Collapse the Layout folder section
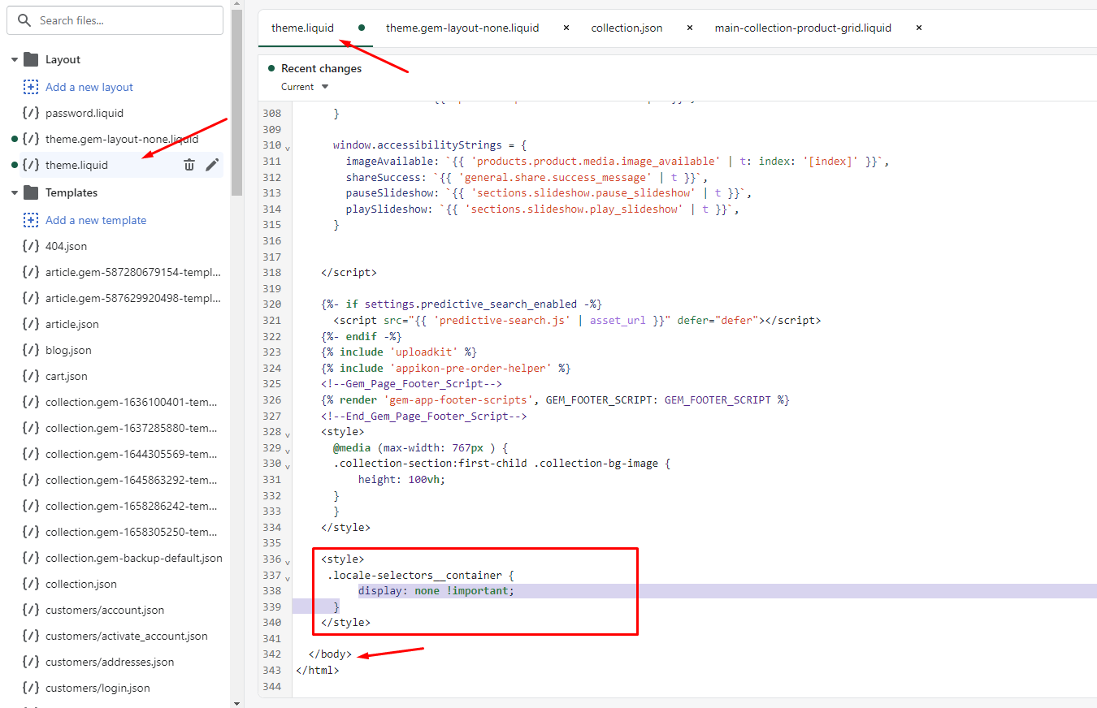1097x708 pixels. (x=15, y=59)
